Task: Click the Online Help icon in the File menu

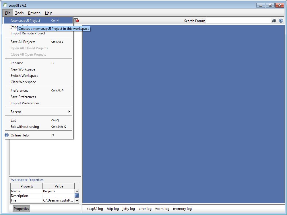Action: [x=7, y=135]
